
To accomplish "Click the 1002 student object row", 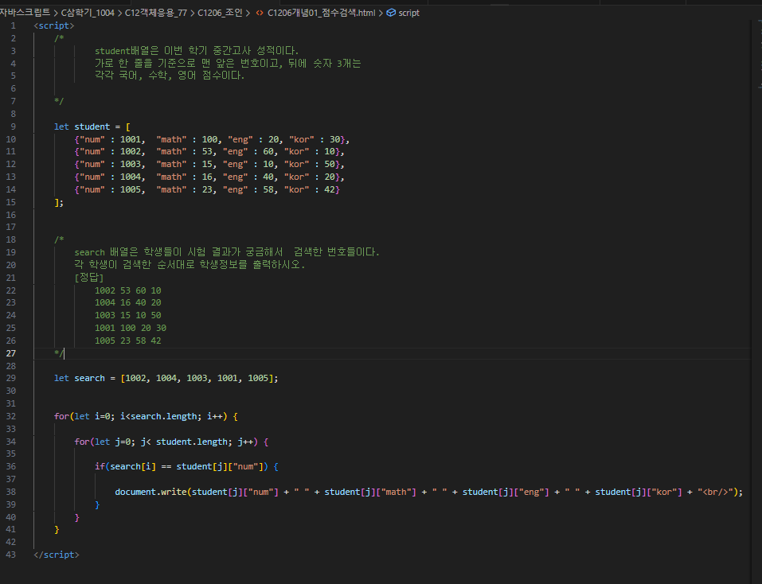I will point(209,151).
